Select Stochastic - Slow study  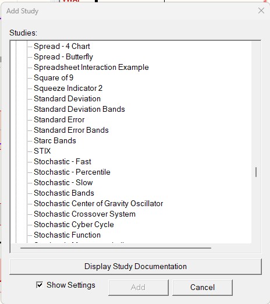click(x=63, y=182)
